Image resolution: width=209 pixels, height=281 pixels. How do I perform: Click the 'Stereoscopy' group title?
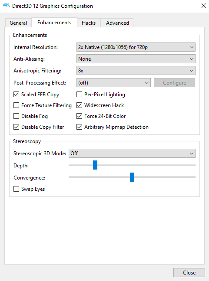[x=27, y=141]
